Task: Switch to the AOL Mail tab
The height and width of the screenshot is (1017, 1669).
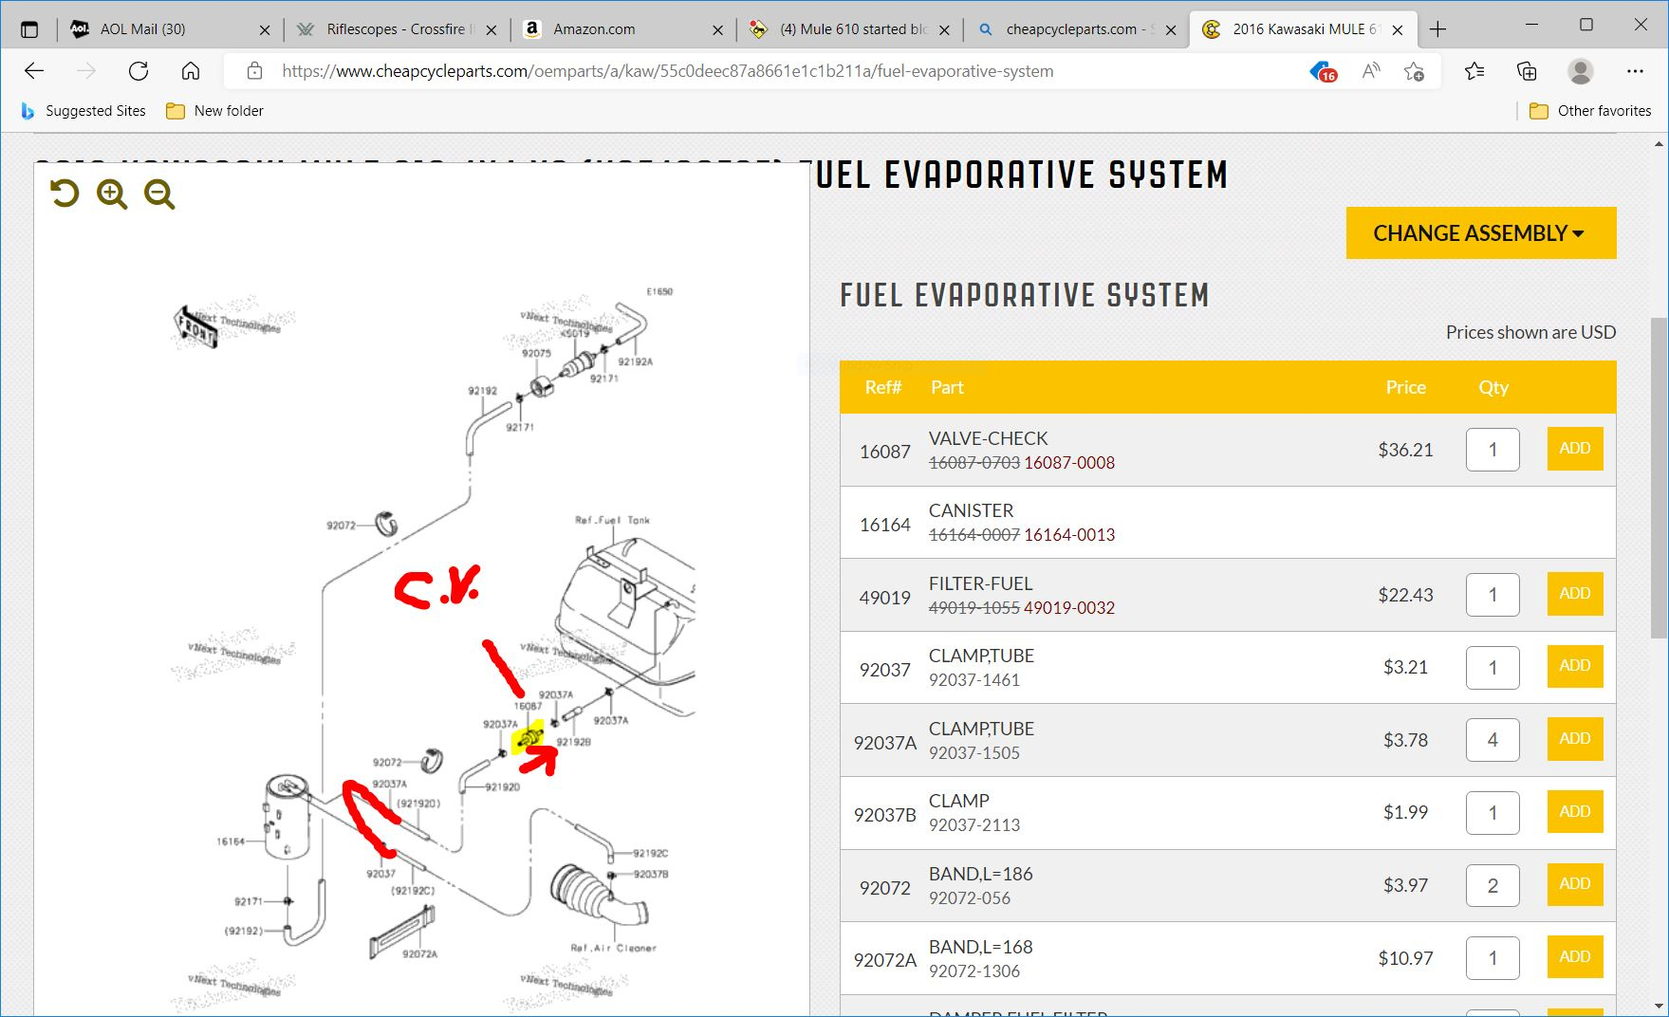Action: point(142,29)
